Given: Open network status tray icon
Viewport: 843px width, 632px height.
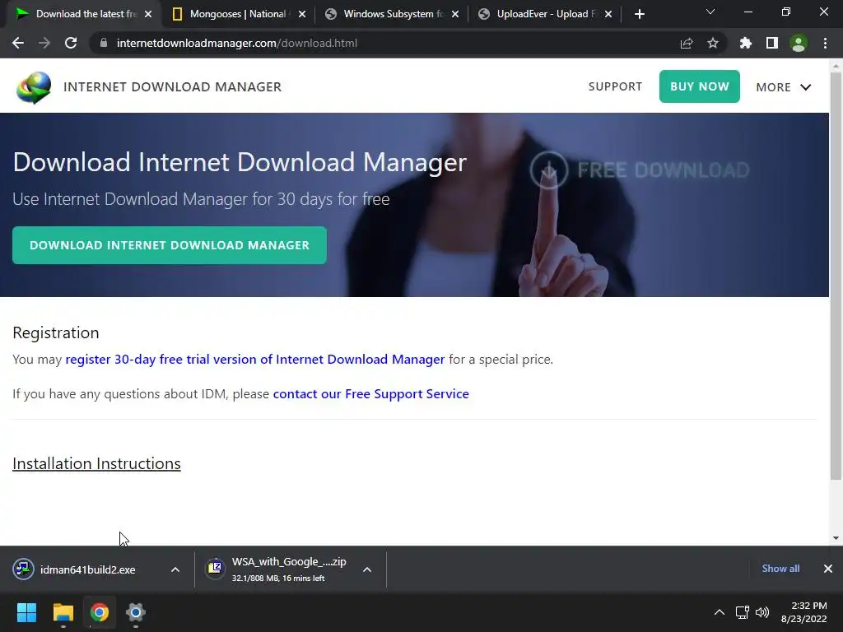Looking at the screenshot, I should (x=743, y=612).
